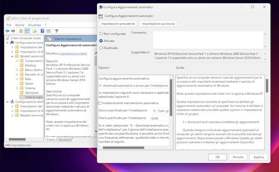Select the Attivata radio button

pos(101,41)
